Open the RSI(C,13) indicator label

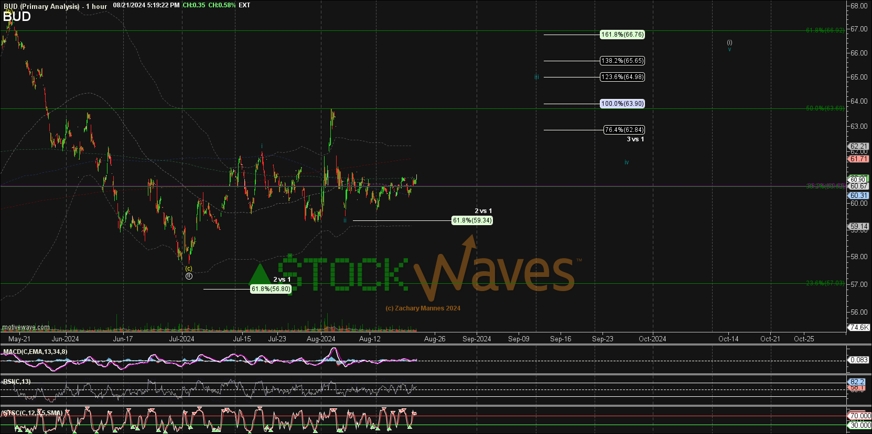coord(17,382)
